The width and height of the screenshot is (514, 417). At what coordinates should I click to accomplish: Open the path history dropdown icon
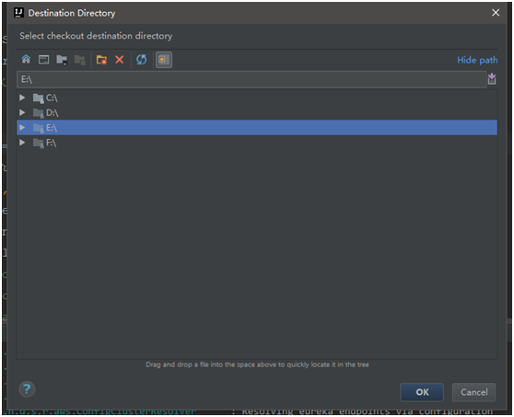[x=492, y=79]
